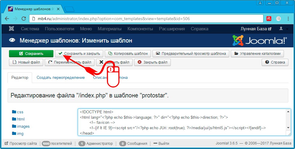Screen dimensions: 295x149
Task: Click the Справка toolbar button
Action: pos(275,62)
